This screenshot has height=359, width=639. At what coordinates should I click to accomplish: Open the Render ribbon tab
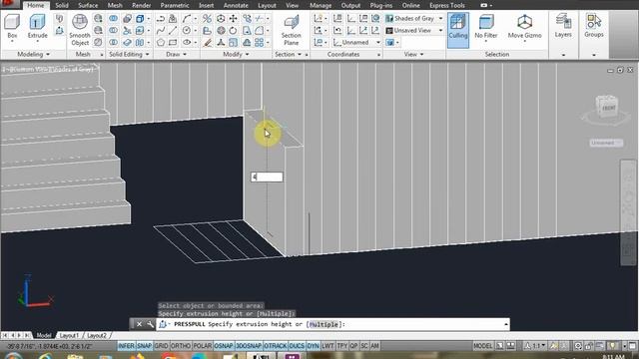pyautogui.click(x=142, y=5)
